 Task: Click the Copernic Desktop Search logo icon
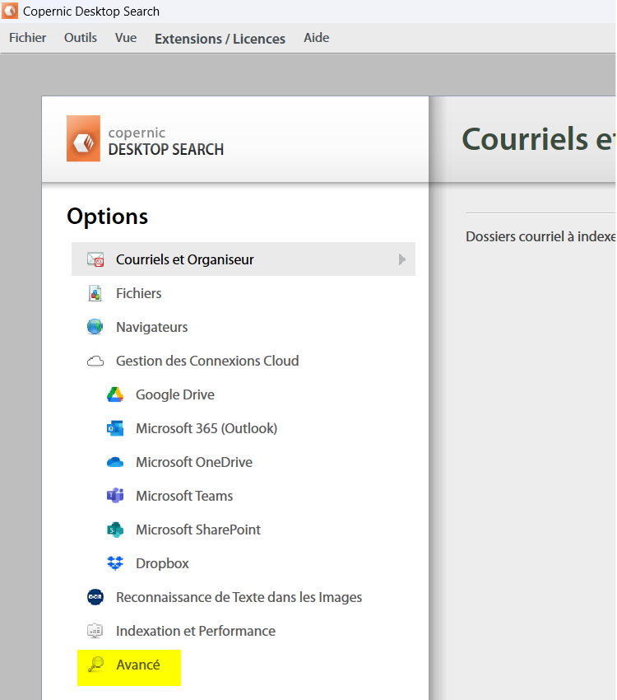[83, 138]
